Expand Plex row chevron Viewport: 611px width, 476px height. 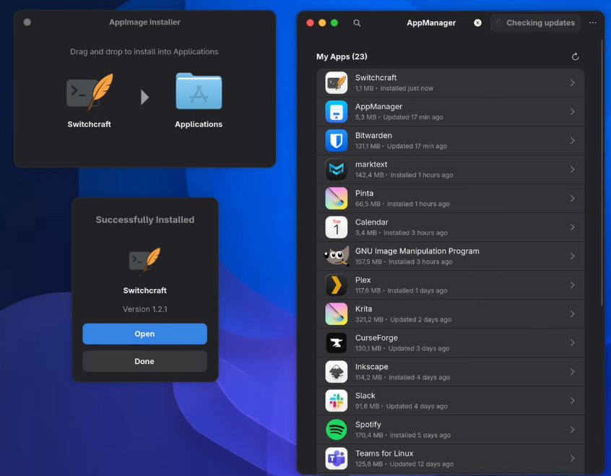pos(573,285)
